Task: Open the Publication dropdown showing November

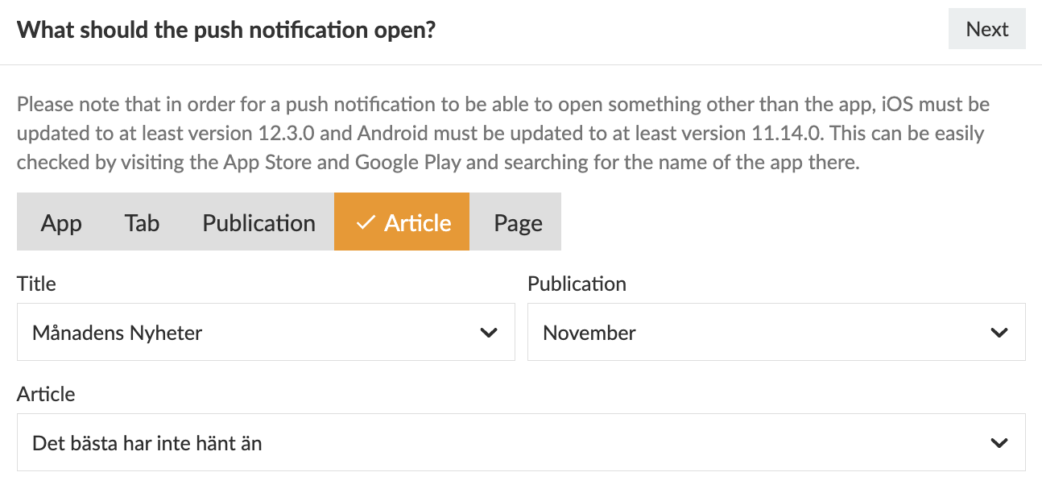Action: 775,332
